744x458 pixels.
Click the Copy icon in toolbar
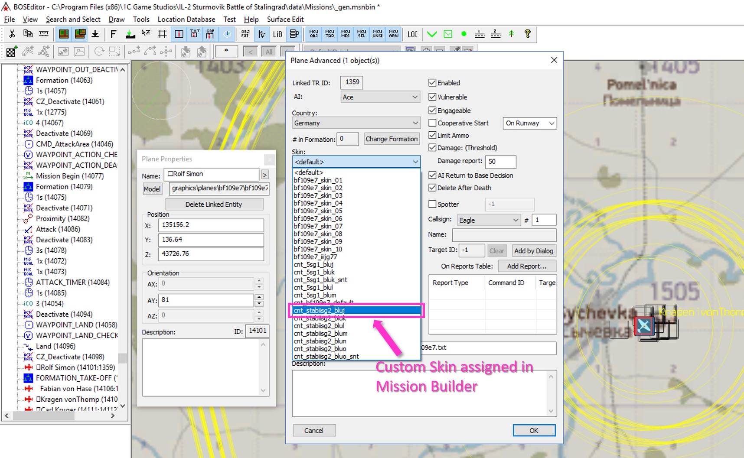(x=28, y=34)
